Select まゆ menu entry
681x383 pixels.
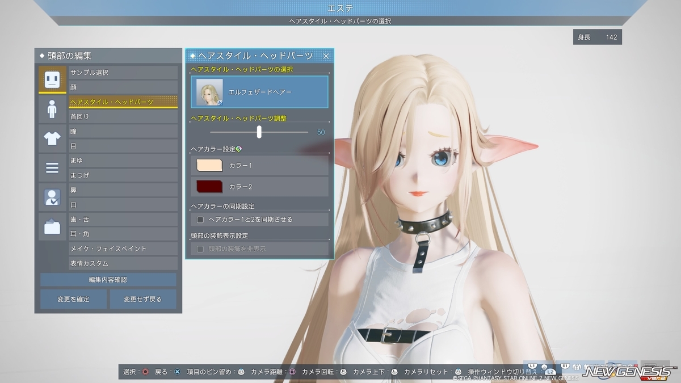click(x=123, y=161)
